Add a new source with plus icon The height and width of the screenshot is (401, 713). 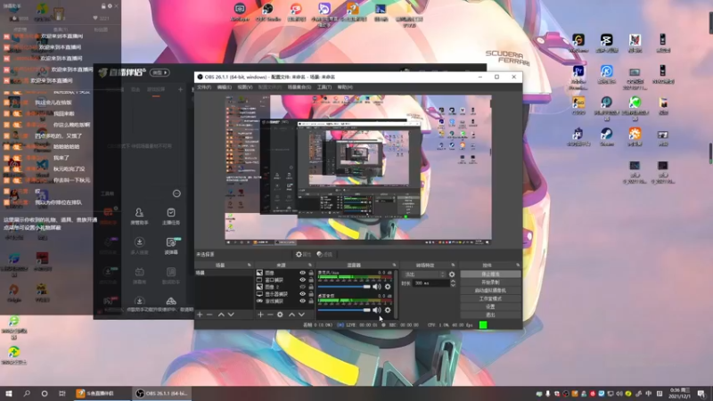(260, 315)
